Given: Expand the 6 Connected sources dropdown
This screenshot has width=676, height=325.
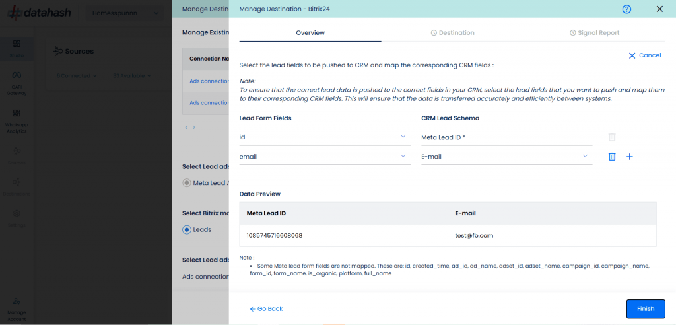Looking at the screenshot, I should (77, 75).
